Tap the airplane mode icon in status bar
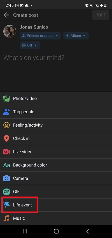Screen dimensions: 112x238 [101, 5]
